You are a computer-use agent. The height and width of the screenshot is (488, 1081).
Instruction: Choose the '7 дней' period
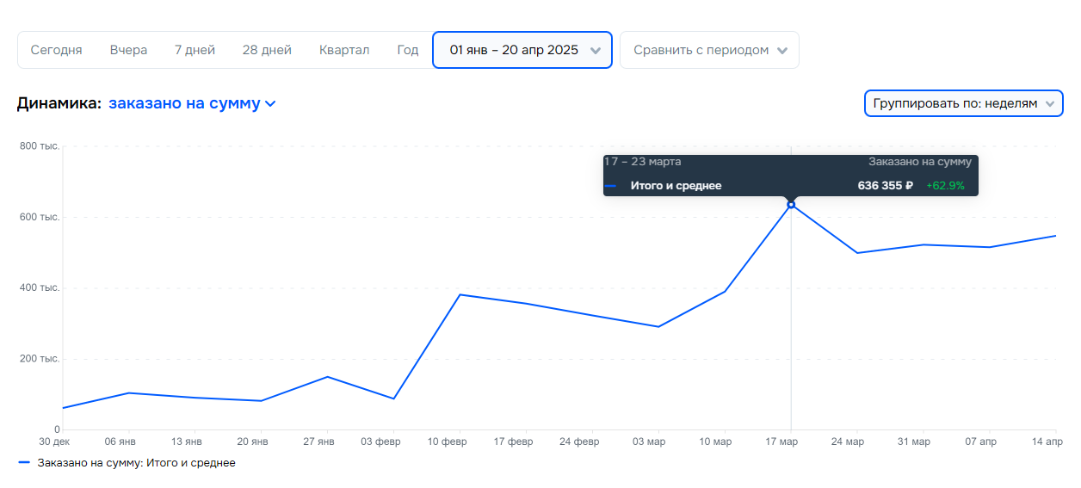click(195, 50)
